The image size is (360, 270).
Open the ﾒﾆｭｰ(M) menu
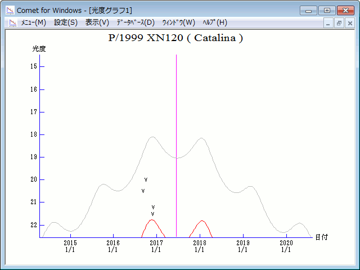[33, 22]
